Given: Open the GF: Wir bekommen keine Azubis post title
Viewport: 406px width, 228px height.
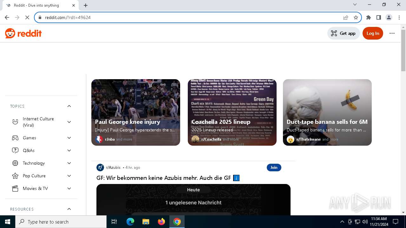Looking at the screenshot, I should pyautogui.click(x=168, y=178).
